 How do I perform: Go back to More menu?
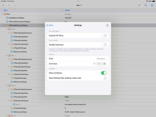point(50,25)
